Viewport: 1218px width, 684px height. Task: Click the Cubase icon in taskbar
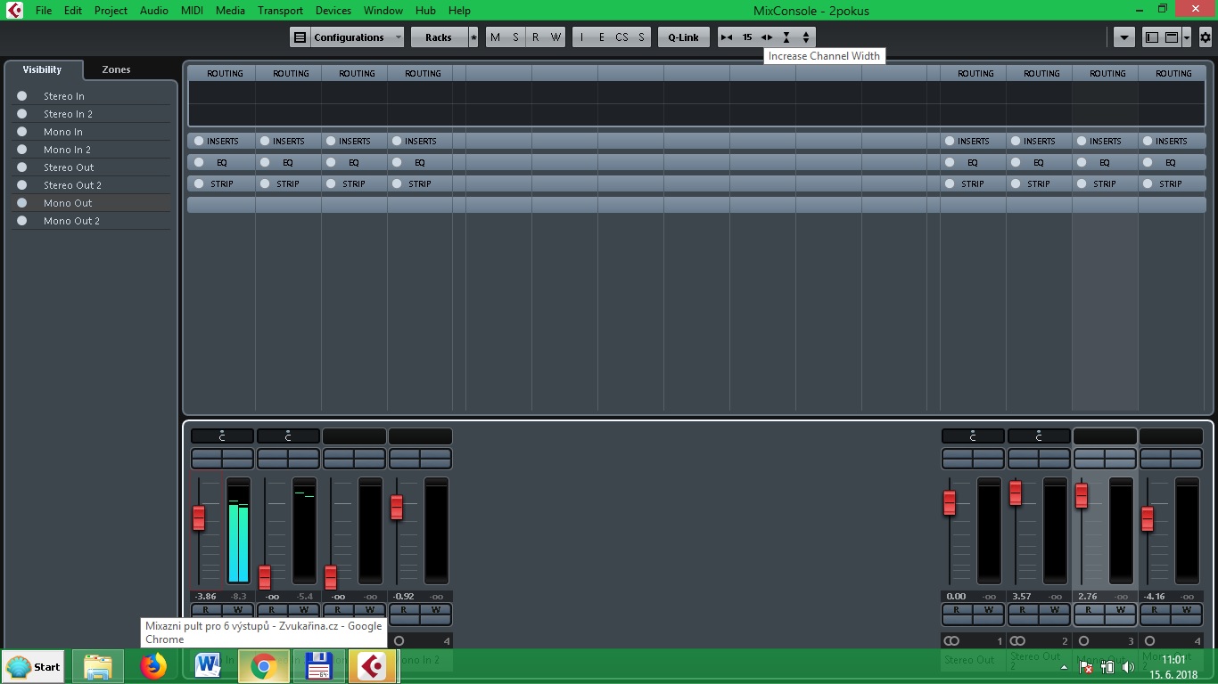372,666
